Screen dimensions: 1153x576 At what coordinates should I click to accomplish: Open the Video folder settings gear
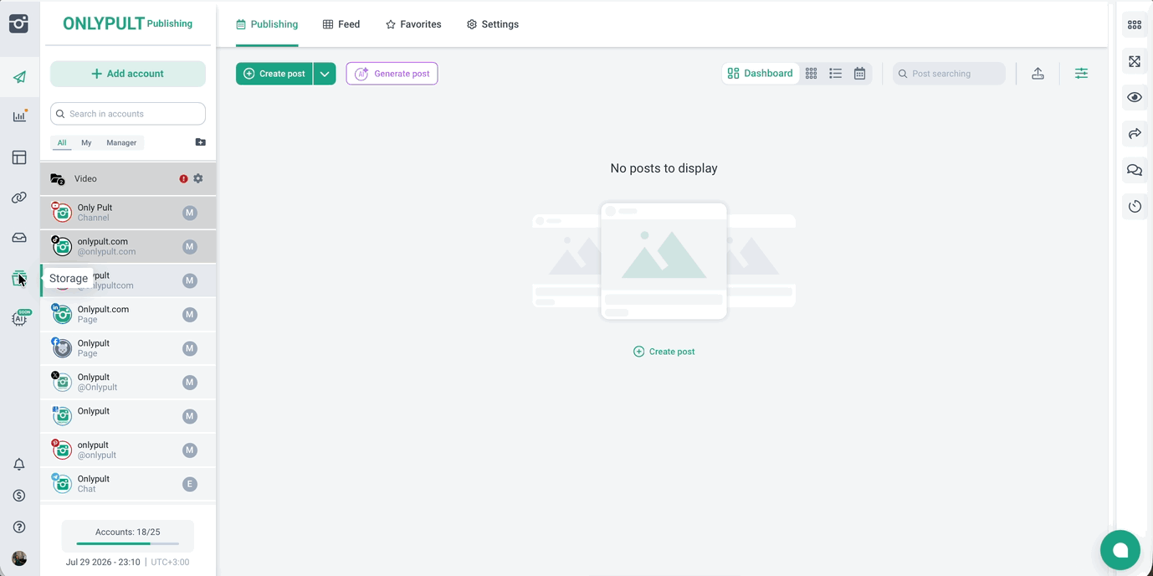tap(198, 178)
